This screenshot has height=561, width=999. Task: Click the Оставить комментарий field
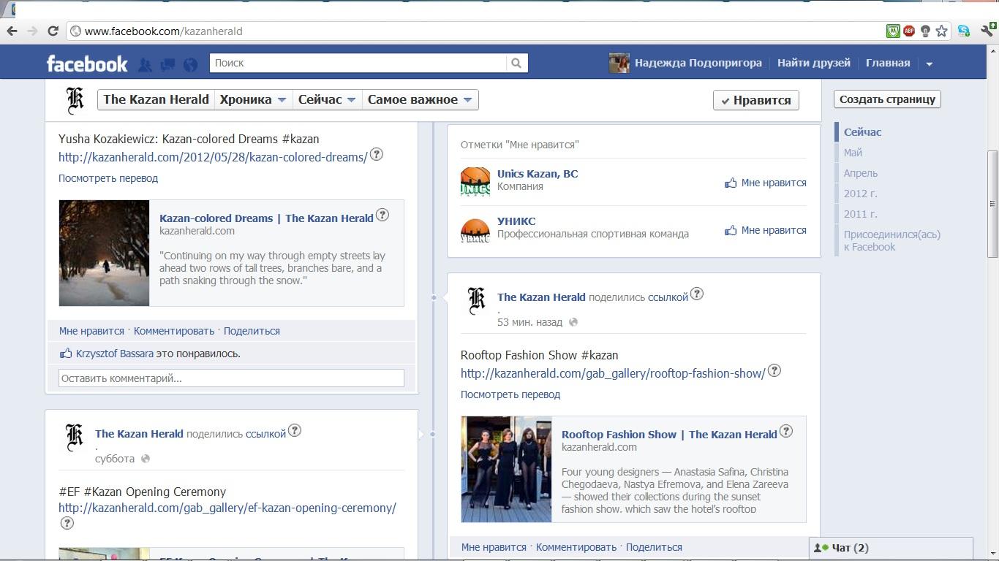point(231,378)
